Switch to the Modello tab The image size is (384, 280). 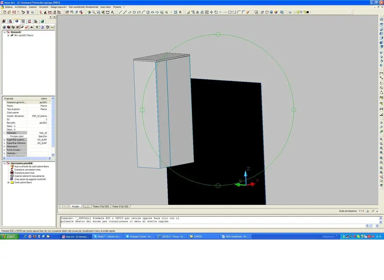75,206
